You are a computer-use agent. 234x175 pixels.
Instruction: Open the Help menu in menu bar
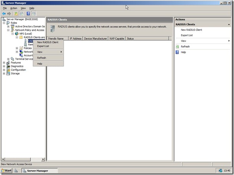coord(32,8)
